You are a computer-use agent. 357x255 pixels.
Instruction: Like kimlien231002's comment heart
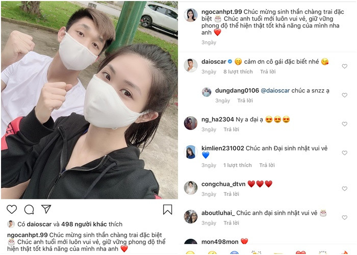coord(344,153)
